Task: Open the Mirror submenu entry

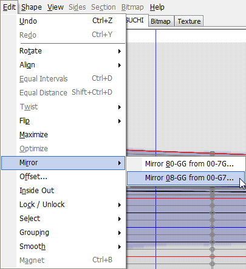Action: 63,163
